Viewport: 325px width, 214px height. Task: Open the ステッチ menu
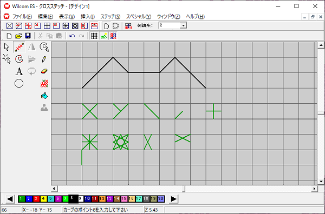(110, 16)
